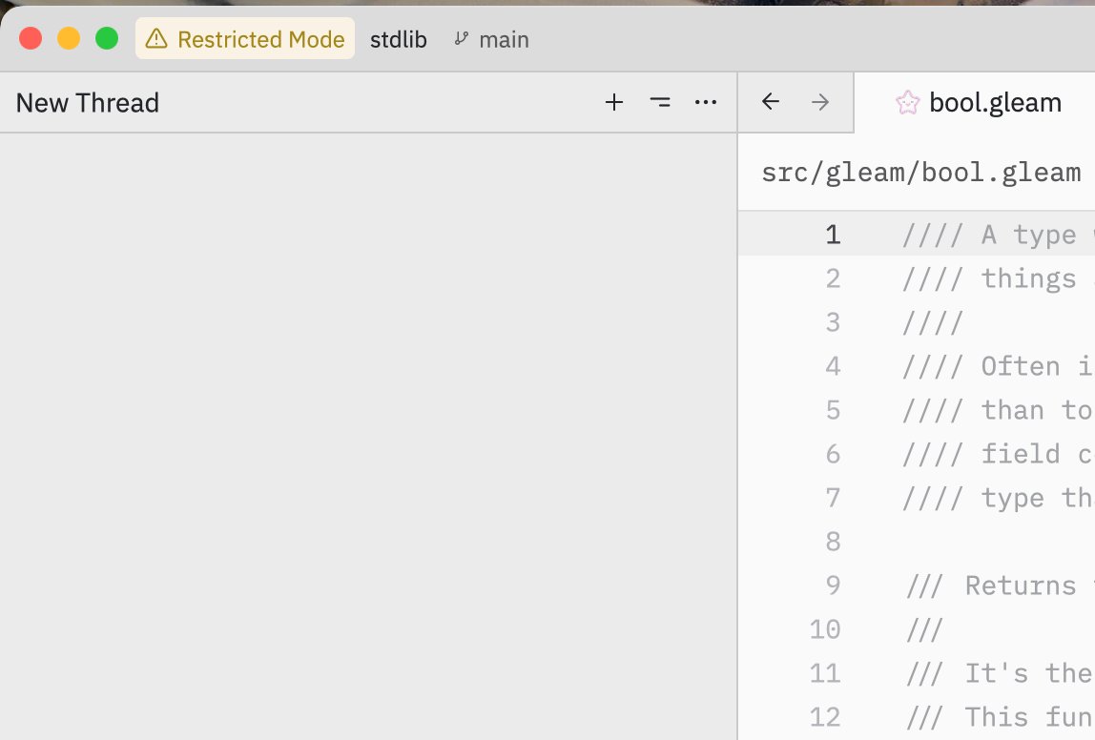Select the bool.gleam tab
Screen dimensions: 1095x740
coord(978,103)
